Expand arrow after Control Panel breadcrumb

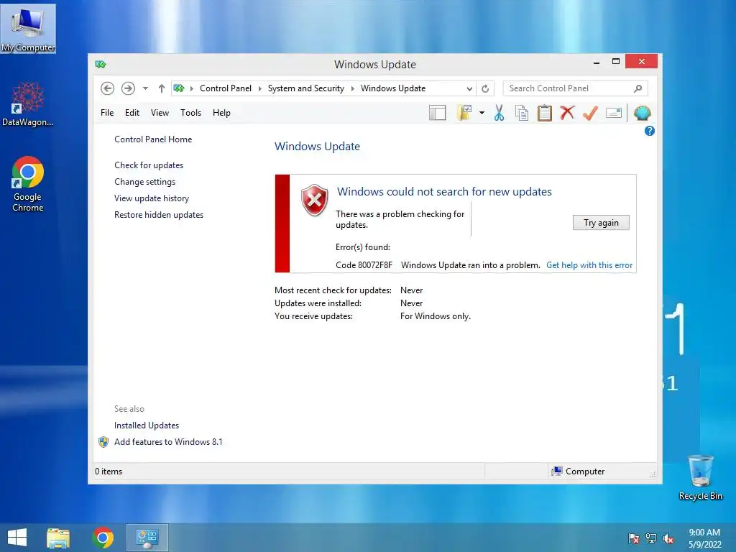pyautogui.click(x=259, y=88)
